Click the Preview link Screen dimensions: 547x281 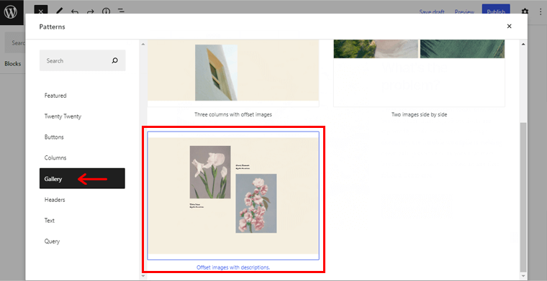[464, 11]
